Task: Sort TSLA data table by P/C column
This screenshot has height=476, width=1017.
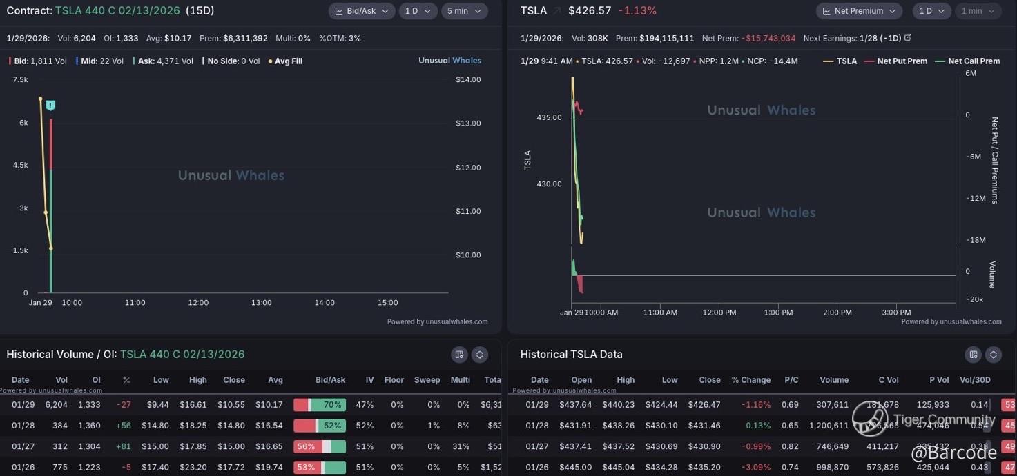Action: (x=791, y=380)
